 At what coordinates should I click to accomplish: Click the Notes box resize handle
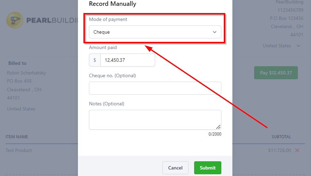coord(218,127)
